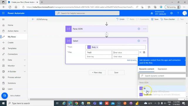
Task: Expand the Parse JSON action card
Action: 107,29
